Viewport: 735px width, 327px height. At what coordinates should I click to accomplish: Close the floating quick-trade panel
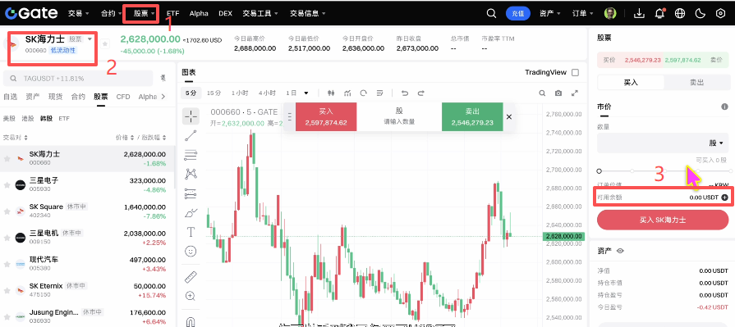coord(509,117)
